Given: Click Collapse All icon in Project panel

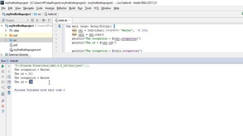Looking at the screenshot, I should (x=37, y=20).
